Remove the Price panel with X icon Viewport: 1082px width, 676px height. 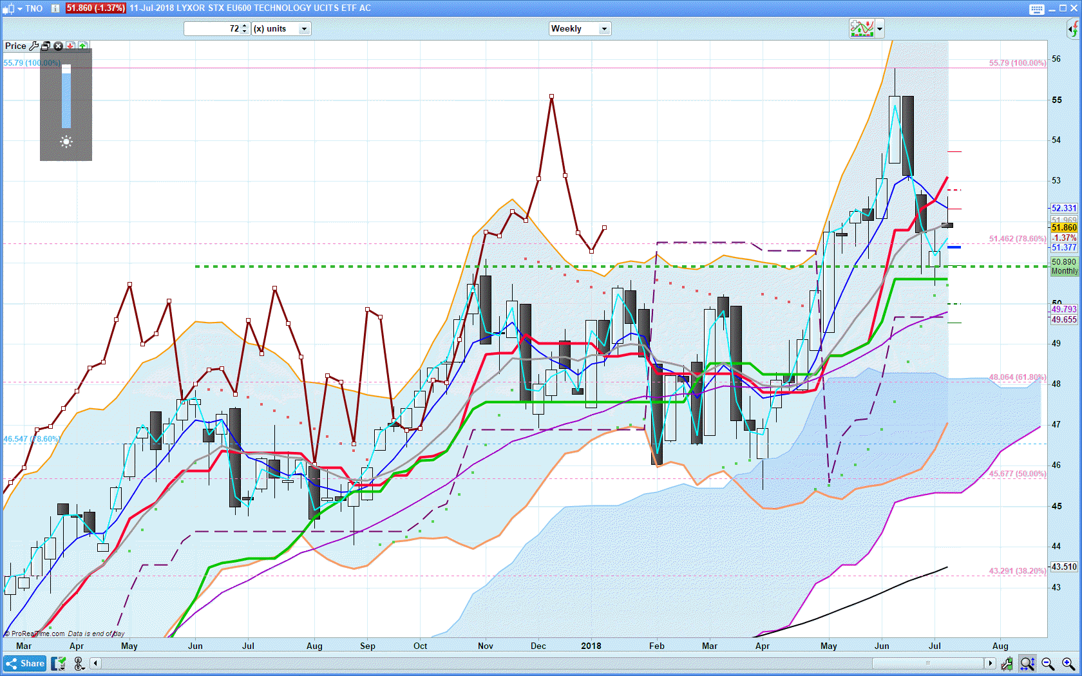[58, 46]
